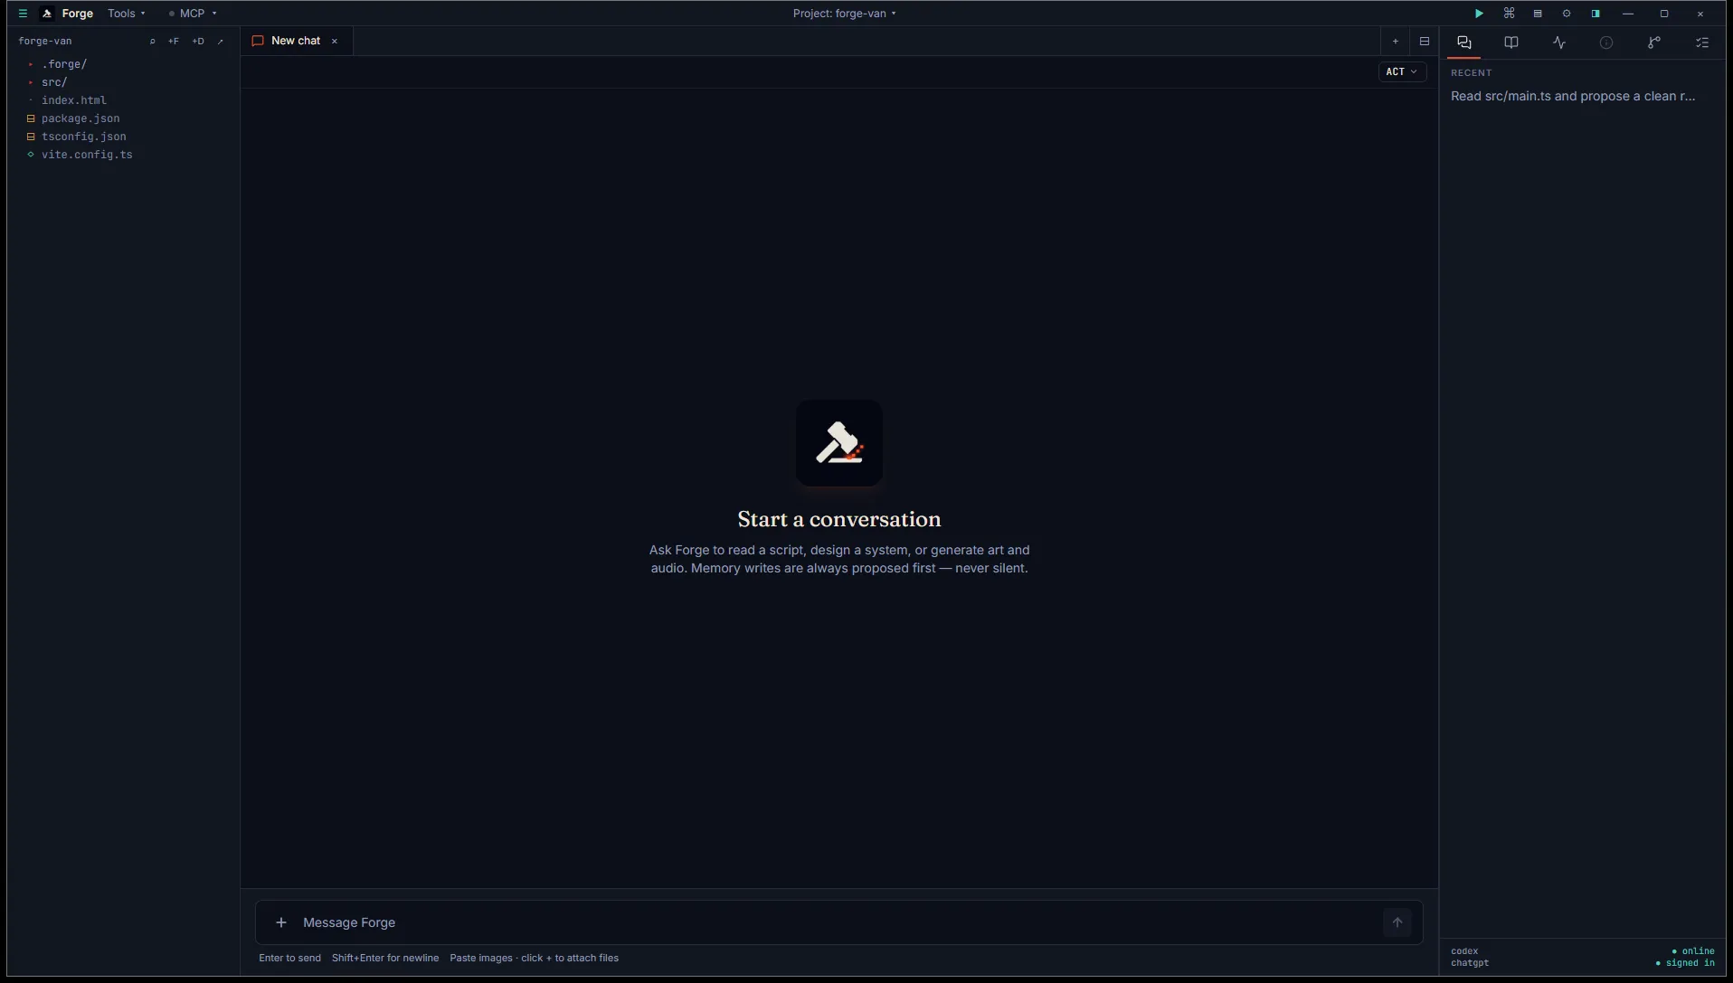Click the Forge hammer logo in center
Viewport: 1733px width, 983px height.
coord(839,443)
